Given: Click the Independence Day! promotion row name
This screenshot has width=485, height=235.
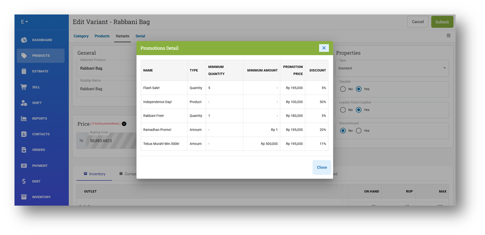Looking at the screenshot, I should coord(157,102).
